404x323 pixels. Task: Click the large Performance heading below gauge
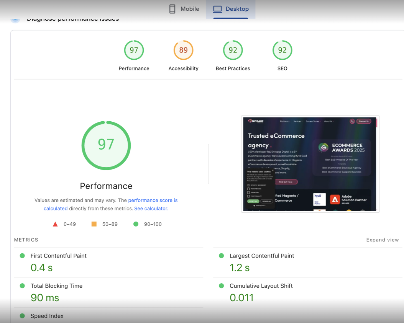pyautogui.click(x=106, y=186)
